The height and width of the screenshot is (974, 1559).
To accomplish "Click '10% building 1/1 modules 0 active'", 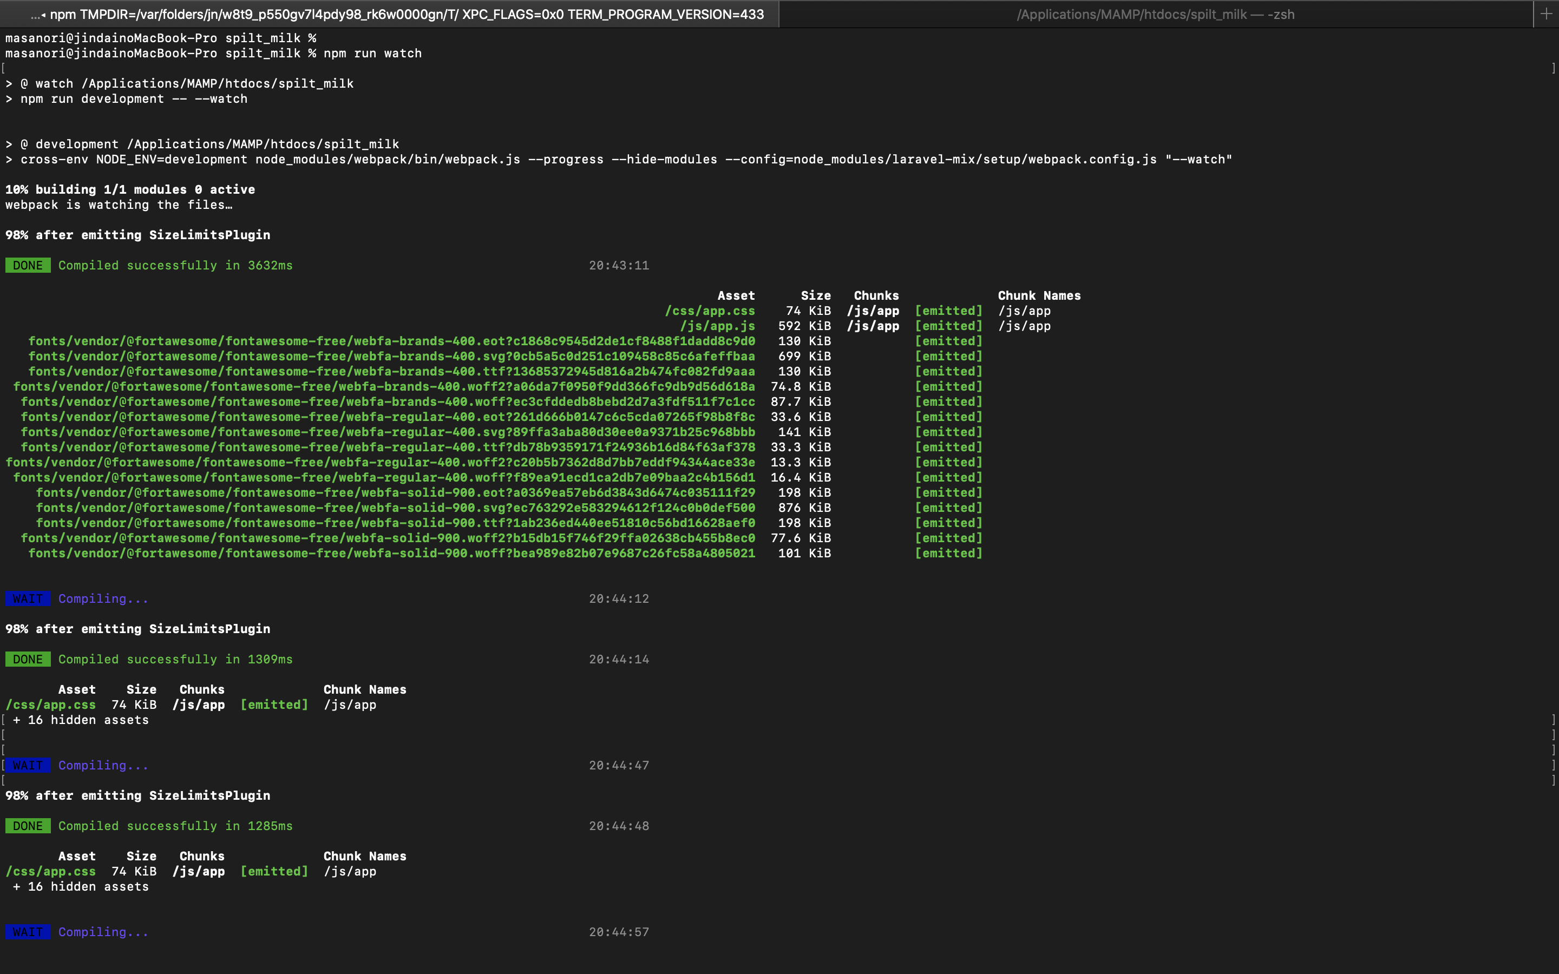I will pos(130,189).
